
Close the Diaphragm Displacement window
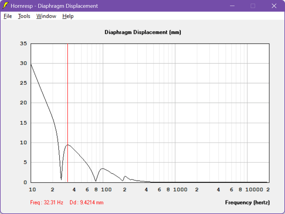click(274, 6)
